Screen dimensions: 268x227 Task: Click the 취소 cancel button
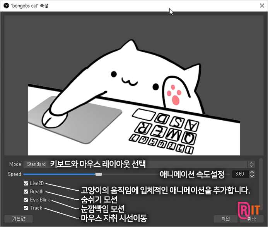pos(251,218)
